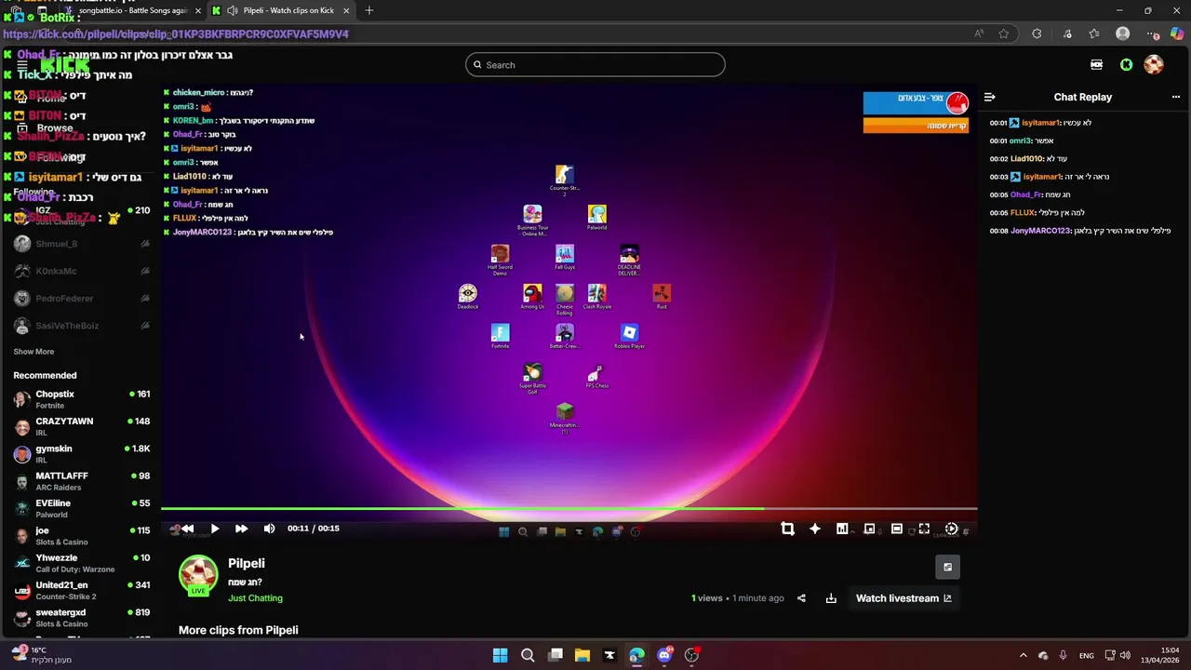Click Watch livestream button

point(903,598)
